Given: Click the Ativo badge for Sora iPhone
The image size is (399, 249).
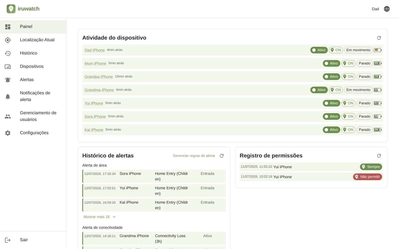Looking at the screenshot, I should [331, 116].
